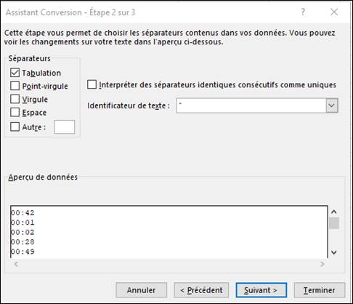Finish the wizard with Terminer button

point(320,290)
